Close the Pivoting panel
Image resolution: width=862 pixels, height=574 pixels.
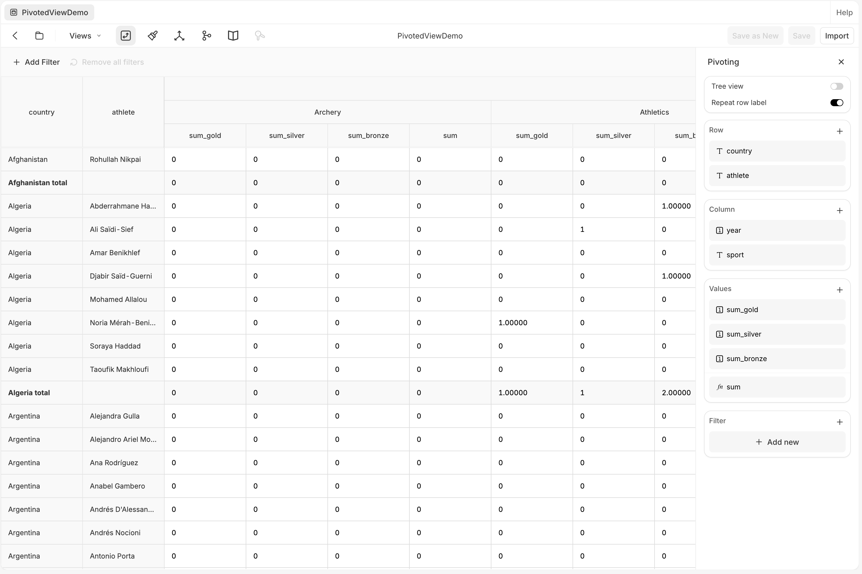841,62
